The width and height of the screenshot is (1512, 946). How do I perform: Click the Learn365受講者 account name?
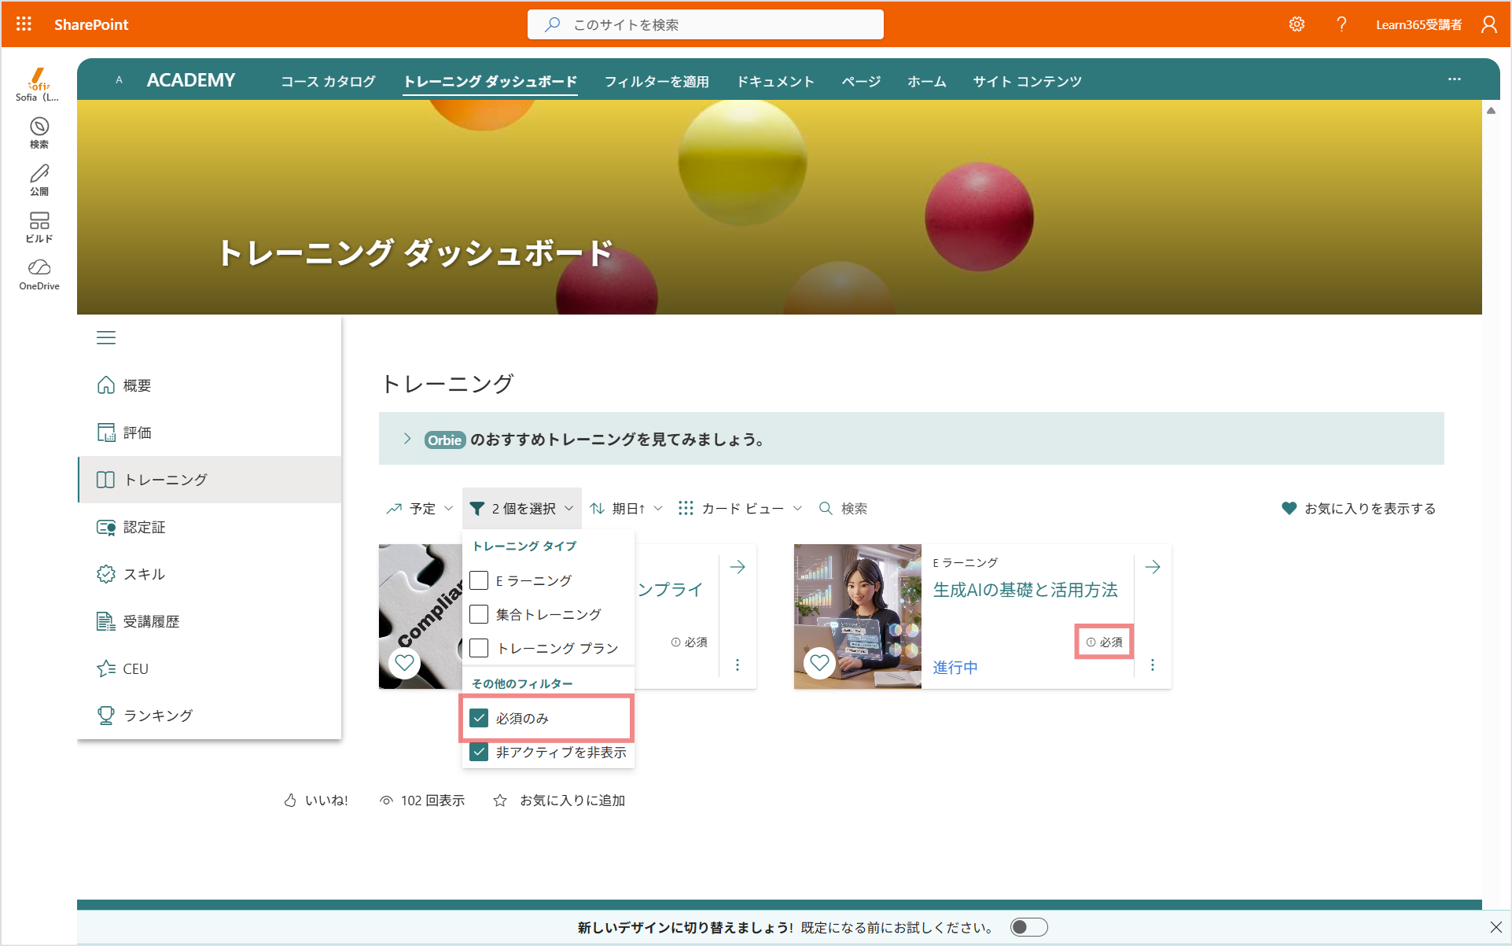click(1418, 24)
